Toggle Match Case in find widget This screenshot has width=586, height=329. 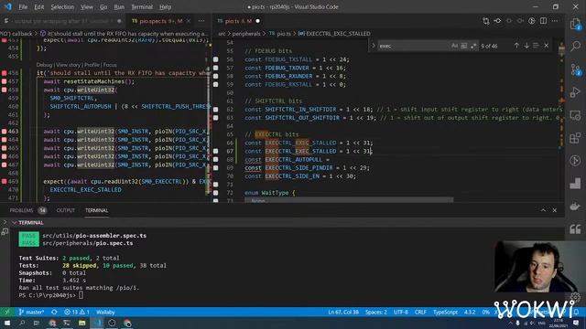[x=454, y=46]
